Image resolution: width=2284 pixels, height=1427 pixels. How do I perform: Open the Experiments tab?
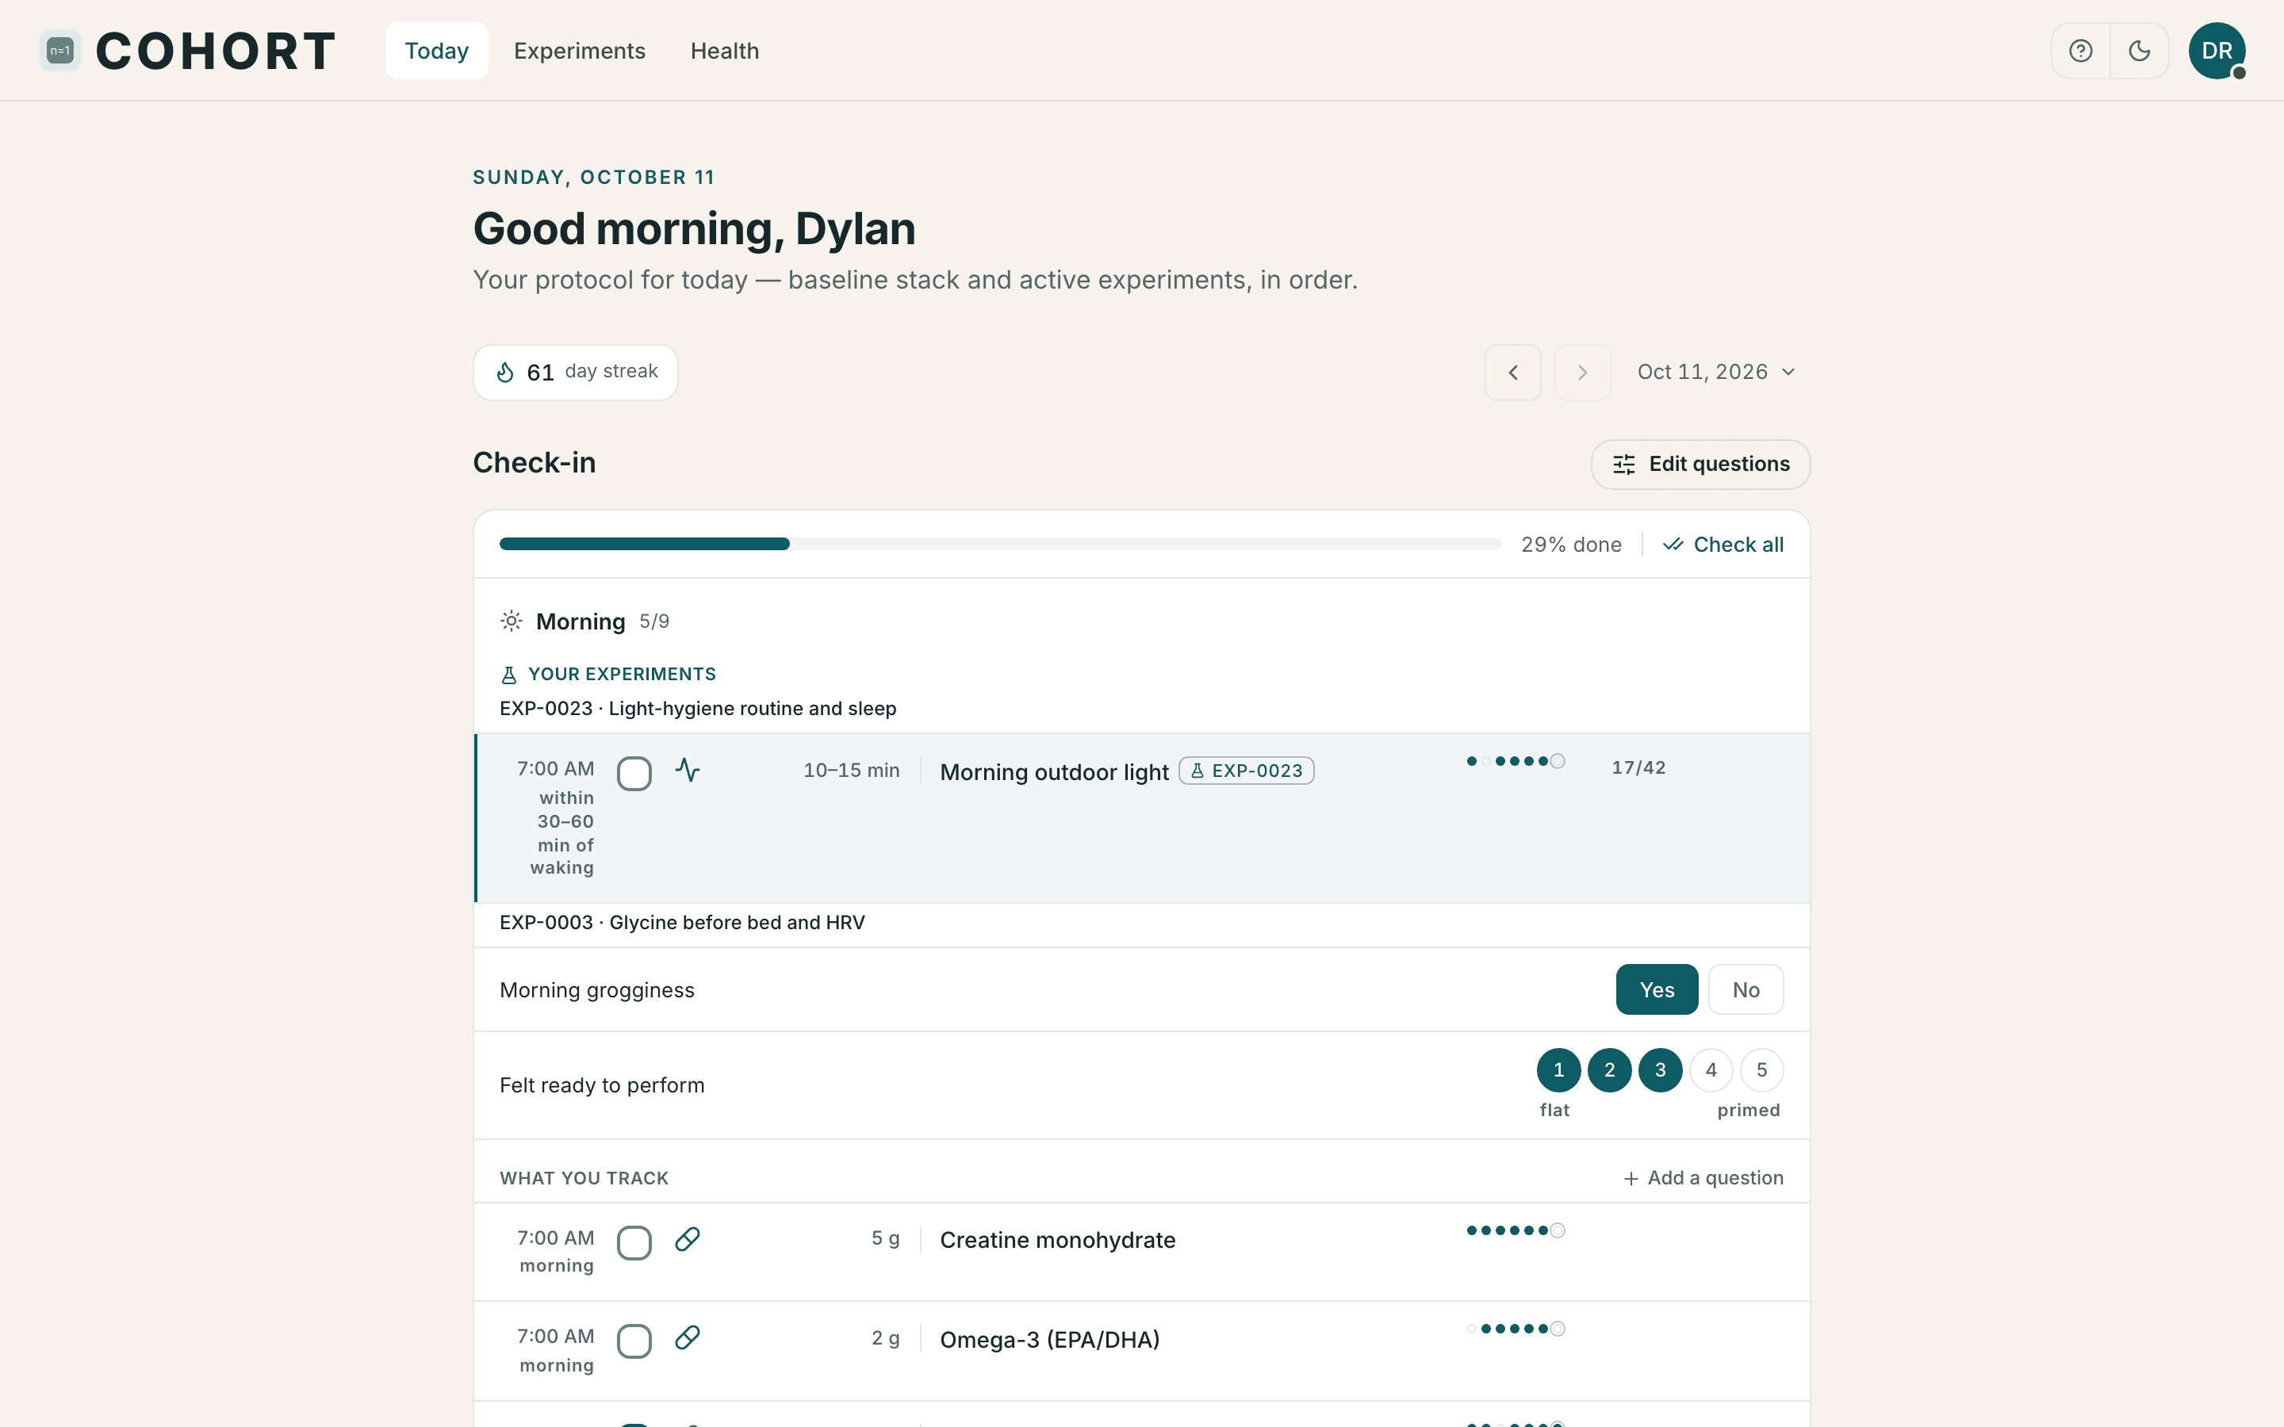[x=580, y=51]
